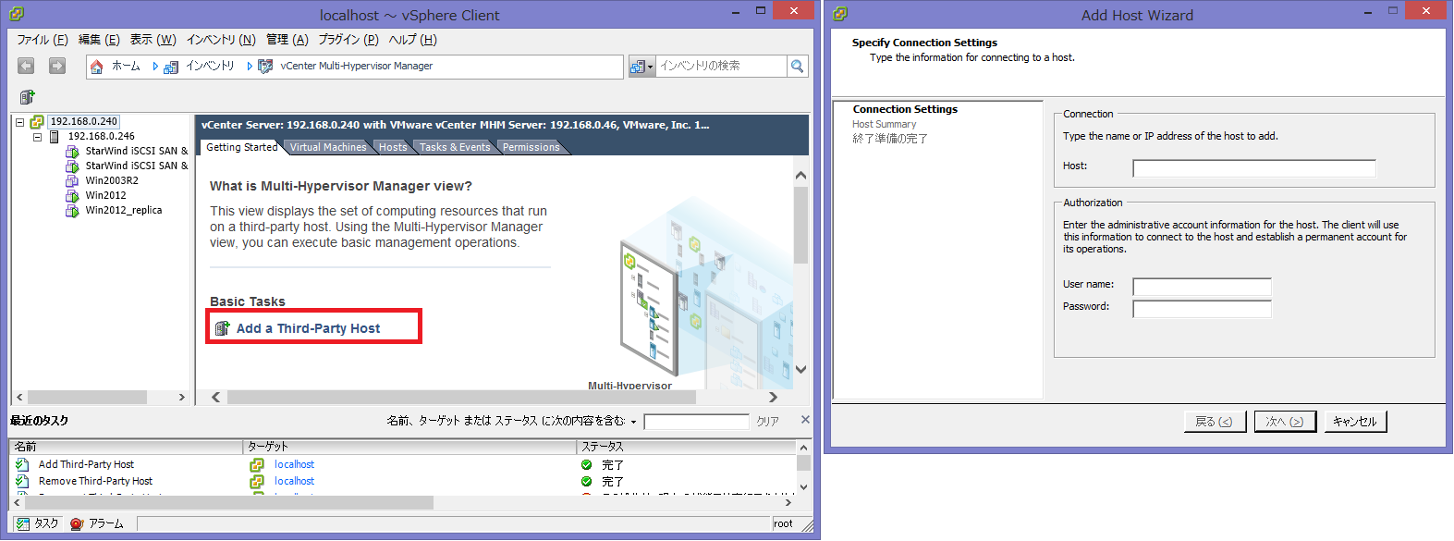This screenshot has width=1454, height=541.
Task: Click the breadcrumb arrow after インベントリ
Action: click(250, 67)
